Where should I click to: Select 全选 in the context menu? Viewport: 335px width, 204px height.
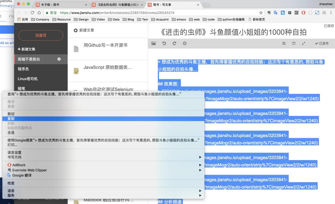tap(103, 132)
